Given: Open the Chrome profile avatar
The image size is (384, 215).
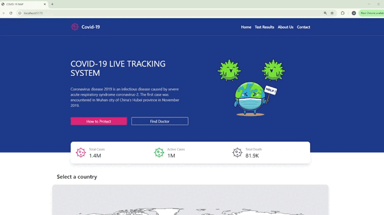Looking at the screenshot, I should 353,13.
